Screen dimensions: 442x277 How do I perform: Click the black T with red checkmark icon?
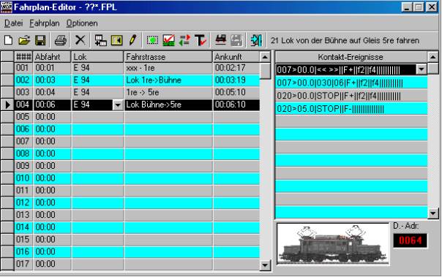tap(201, 40)
